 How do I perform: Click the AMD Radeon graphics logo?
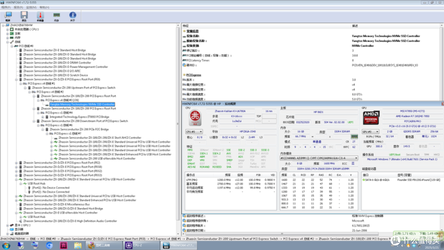(x=371, y=118)
